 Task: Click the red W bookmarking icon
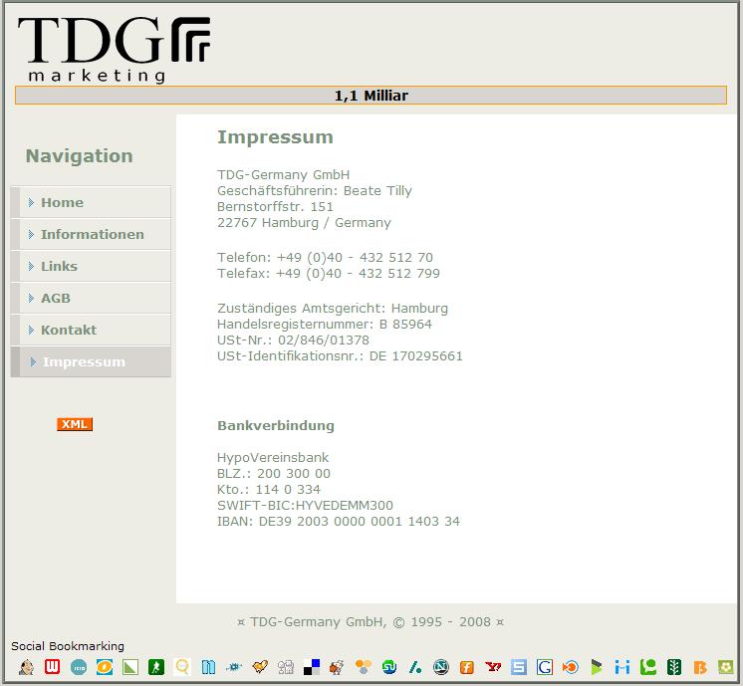point(53,667)
